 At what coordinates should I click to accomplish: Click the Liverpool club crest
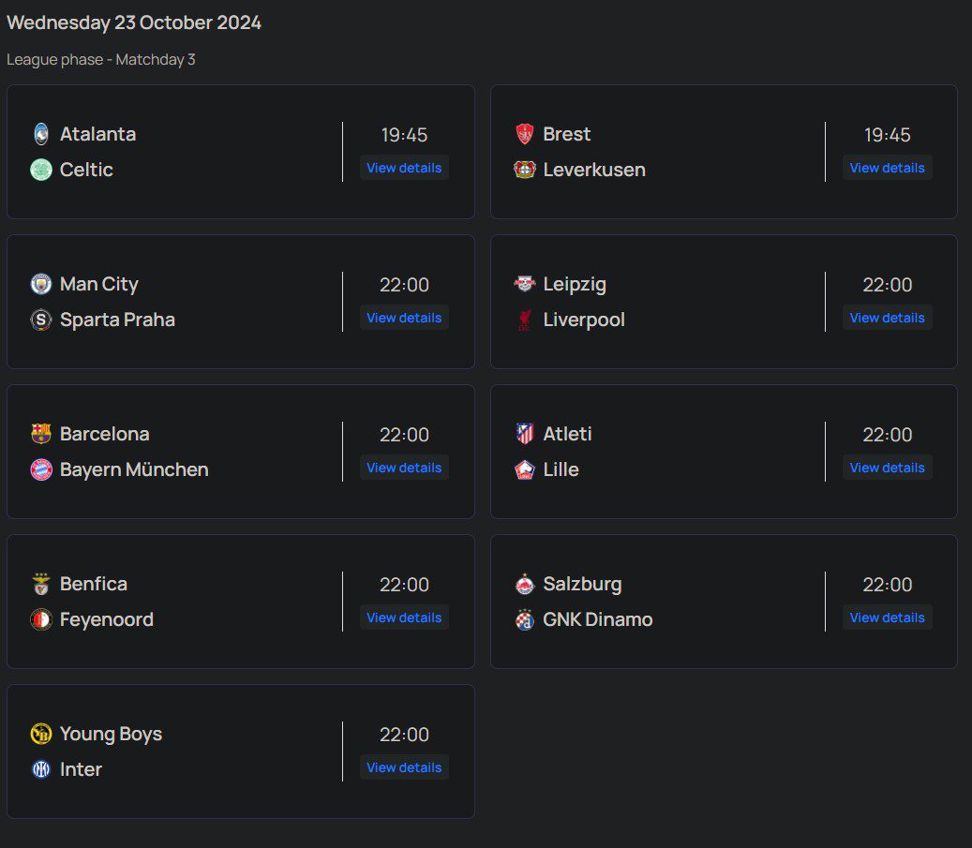tap(524, 320)
